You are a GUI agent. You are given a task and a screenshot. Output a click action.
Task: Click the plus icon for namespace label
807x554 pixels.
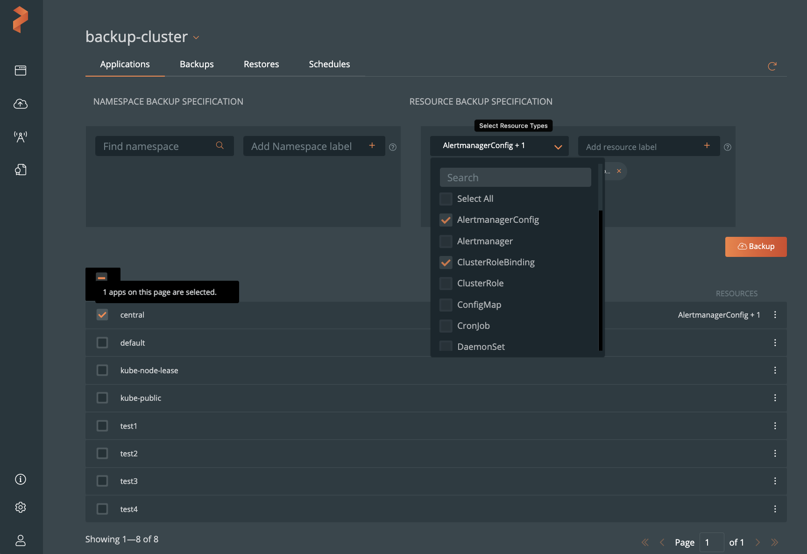click(x=372, y=146)
